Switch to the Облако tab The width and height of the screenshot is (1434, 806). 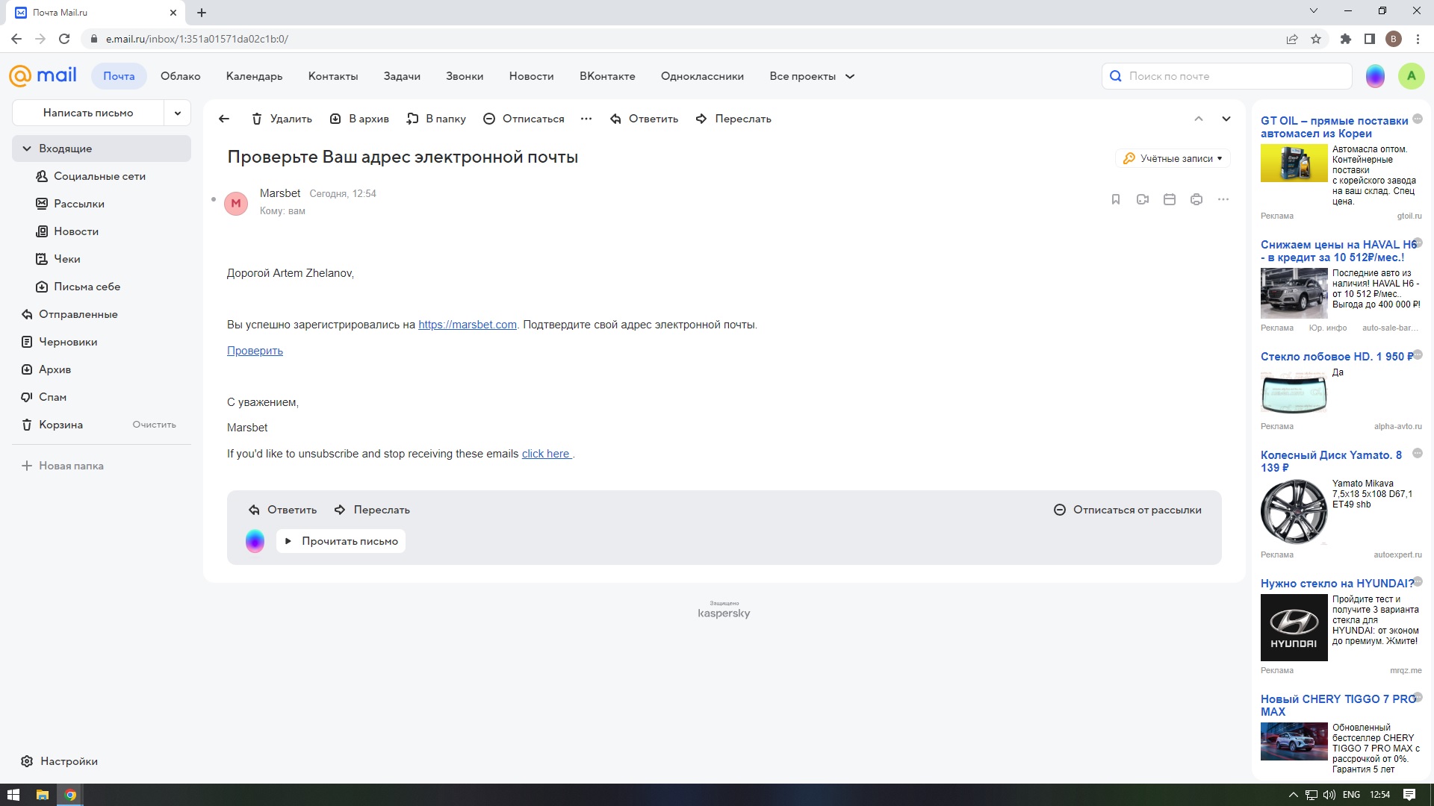(180, 76)
